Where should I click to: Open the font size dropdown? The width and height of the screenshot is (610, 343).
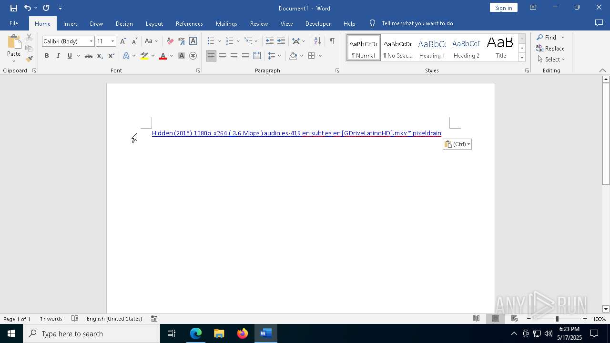point(112,41)
